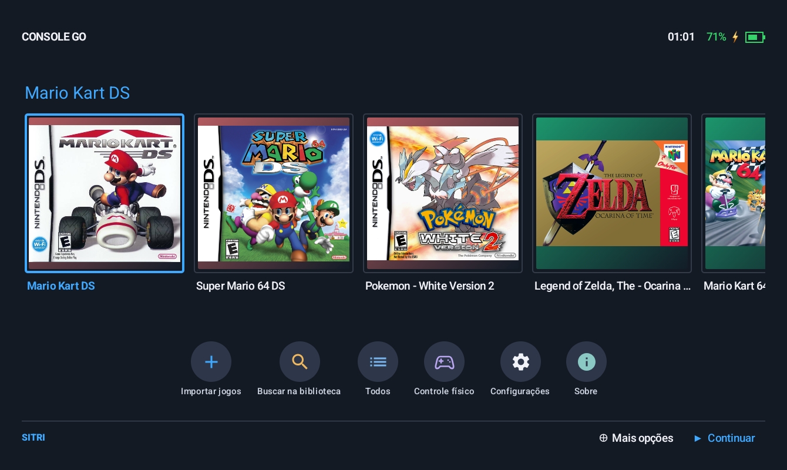Click the 'Controle físico' label
Viewport: 787px width, 470px height.
click(x=444, y=391)
